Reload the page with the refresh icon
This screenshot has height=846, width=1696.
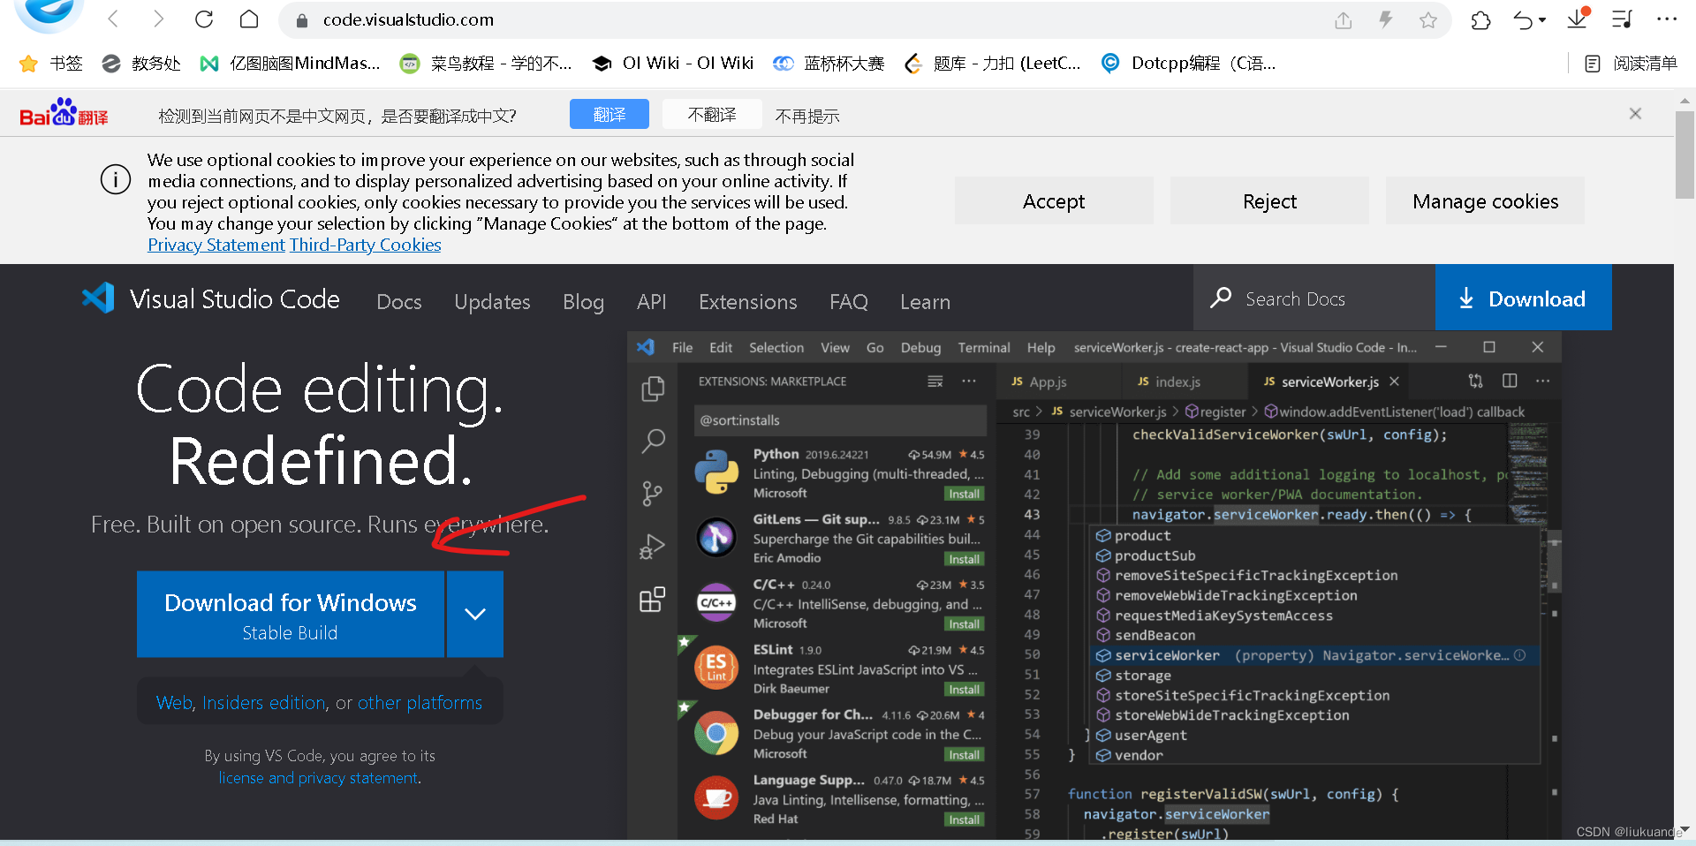coord(204,19)
